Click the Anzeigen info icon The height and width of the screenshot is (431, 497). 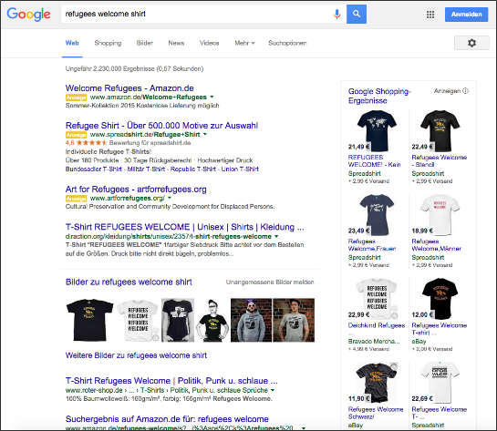point(465,91)
